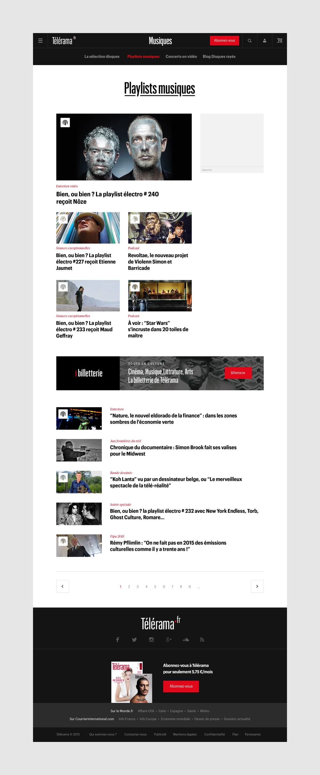
Task: Open Affaire DSK link in footer
Action: 146,711
